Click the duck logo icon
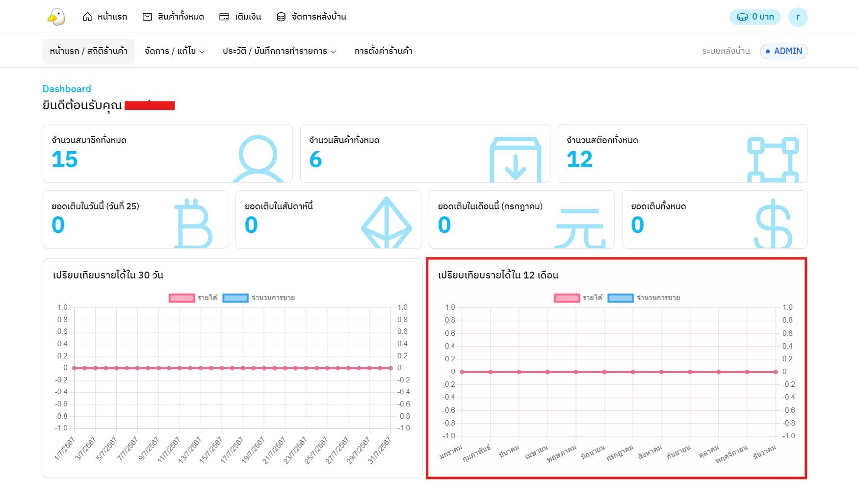This screenshot has height=503, width=859. tap(56, 17)
